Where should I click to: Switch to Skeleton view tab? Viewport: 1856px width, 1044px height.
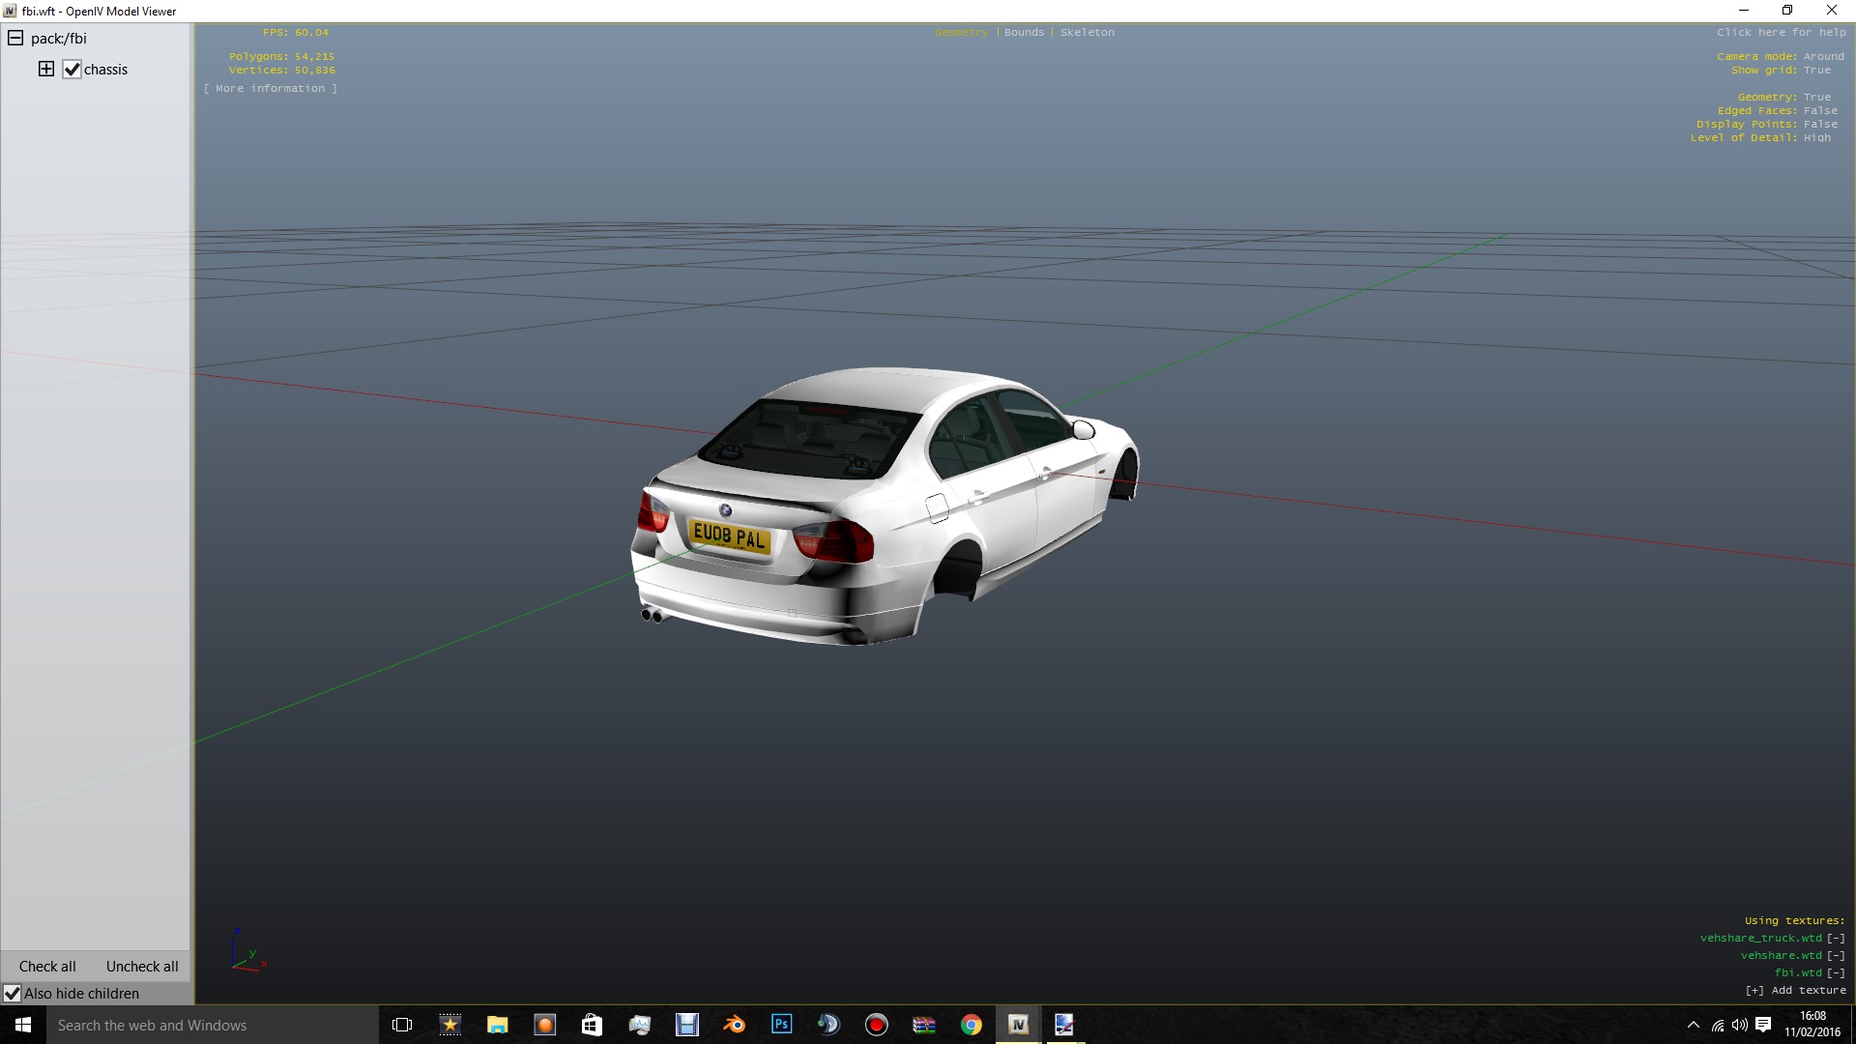click(1087, 32)
